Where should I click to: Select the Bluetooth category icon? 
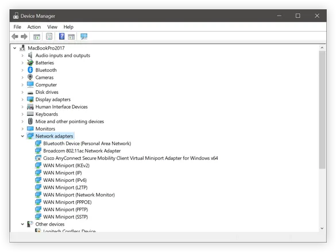(30, 70)
